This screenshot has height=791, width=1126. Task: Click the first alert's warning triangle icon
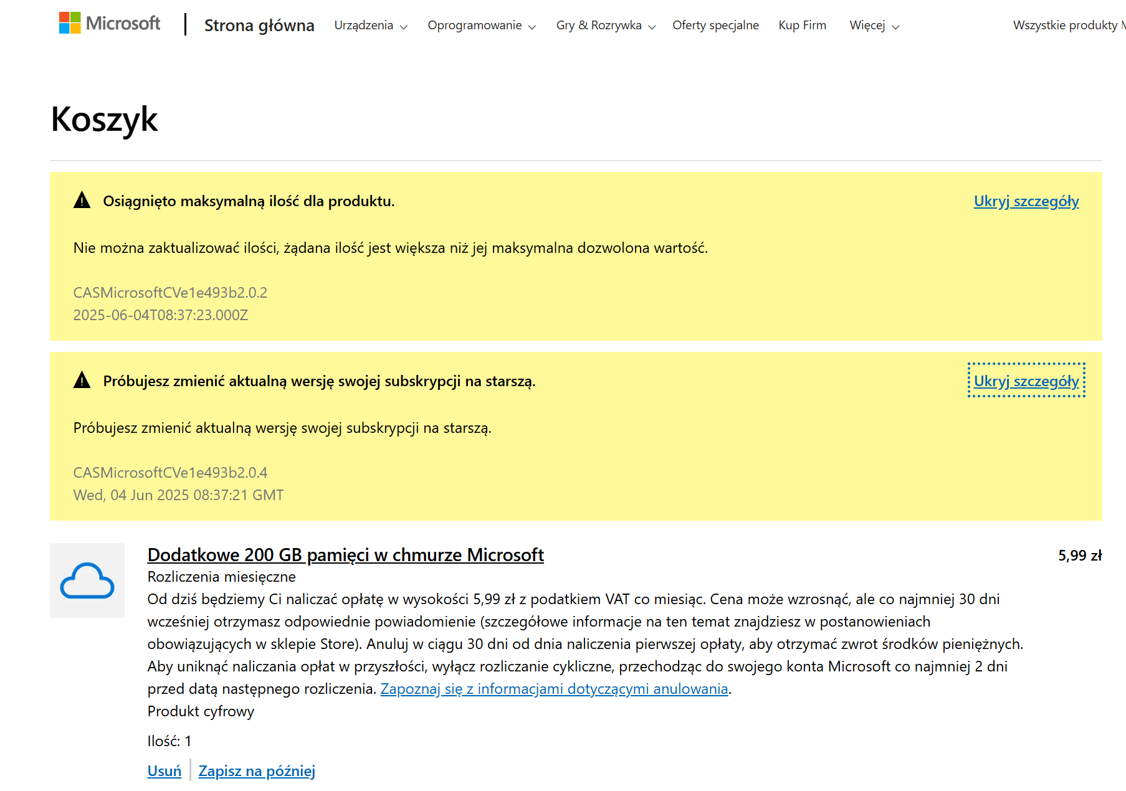pyautogui.click(x=82, y=201)
